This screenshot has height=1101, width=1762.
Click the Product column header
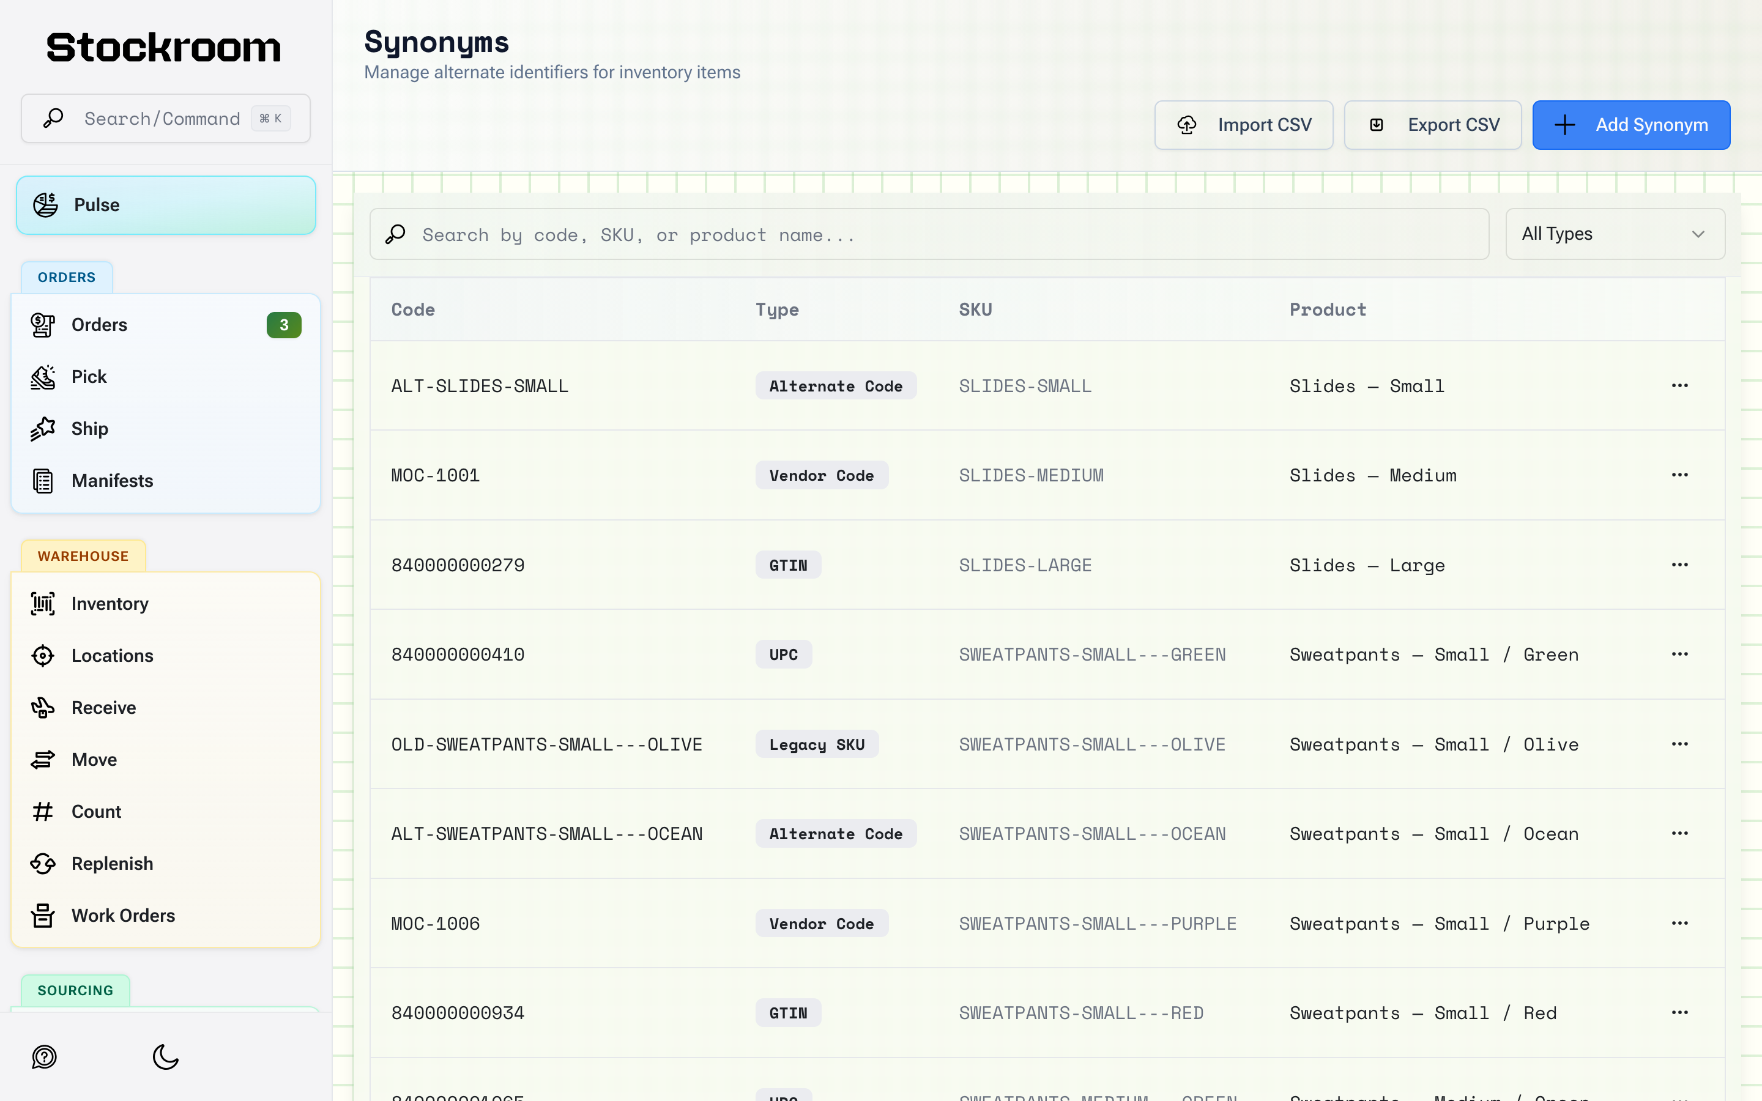tap(1328, 310)
